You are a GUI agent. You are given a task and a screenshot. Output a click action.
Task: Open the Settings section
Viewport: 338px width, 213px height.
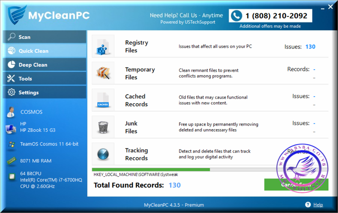point(45,92)
